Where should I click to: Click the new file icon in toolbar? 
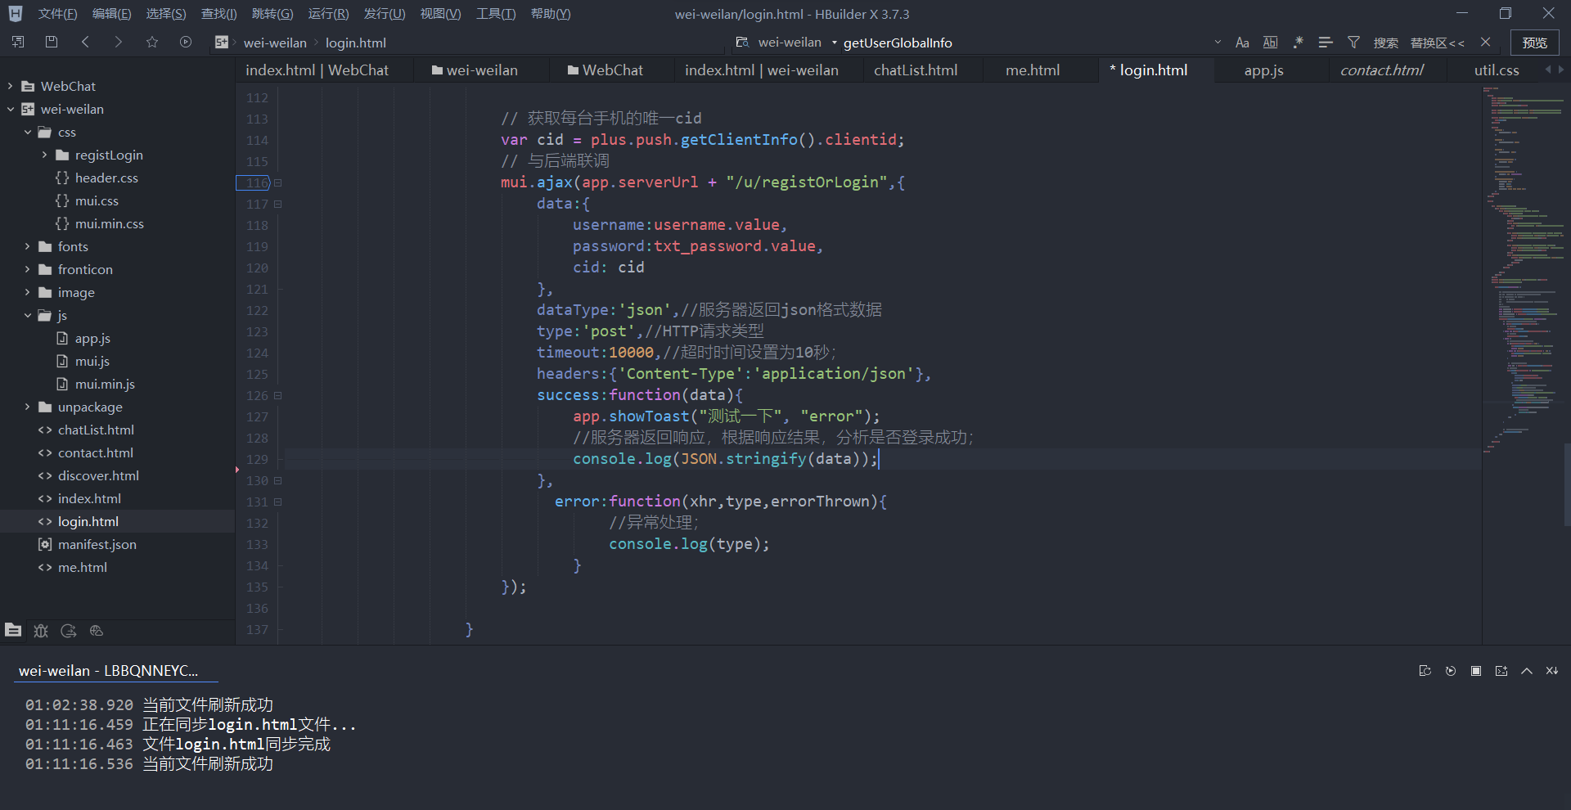point(18,42)
